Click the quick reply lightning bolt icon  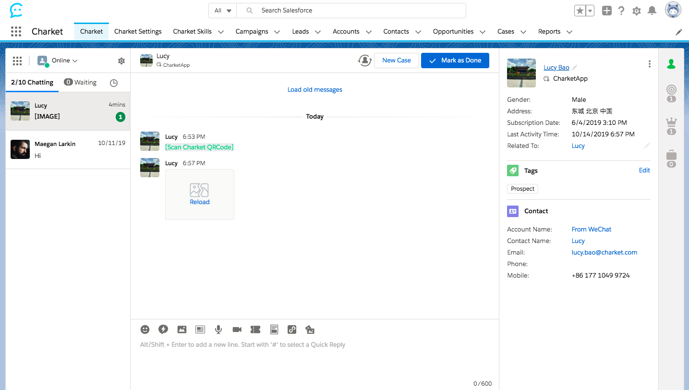(163, 329)
